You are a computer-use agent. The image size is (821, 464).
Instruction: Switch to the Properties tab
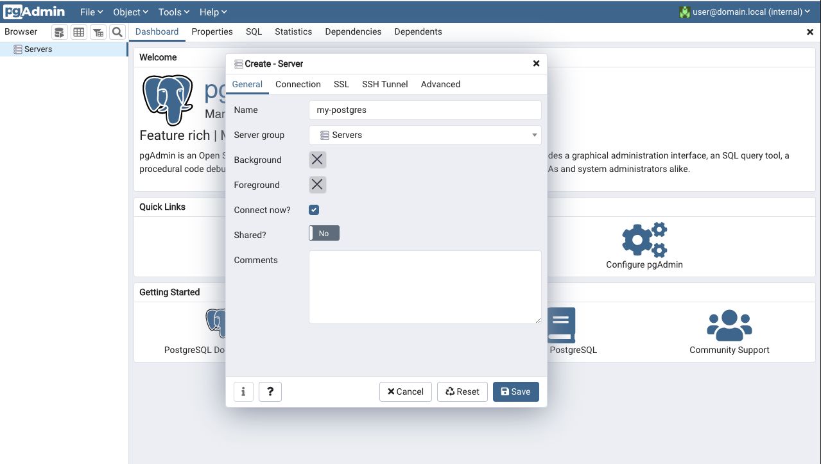tap(212, 31)
